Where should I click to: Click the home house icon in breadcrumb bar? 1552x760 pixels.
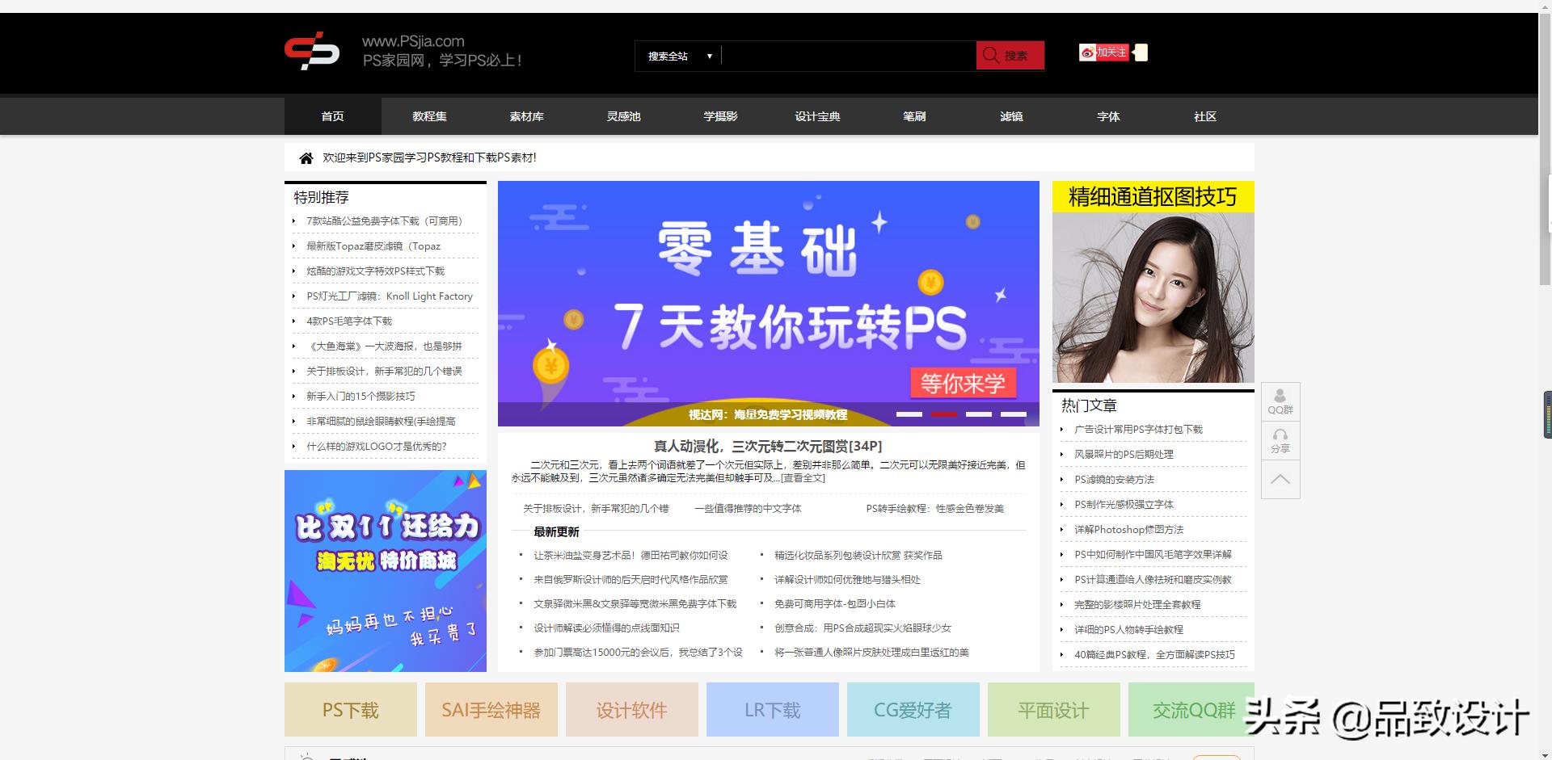(306, 157)
